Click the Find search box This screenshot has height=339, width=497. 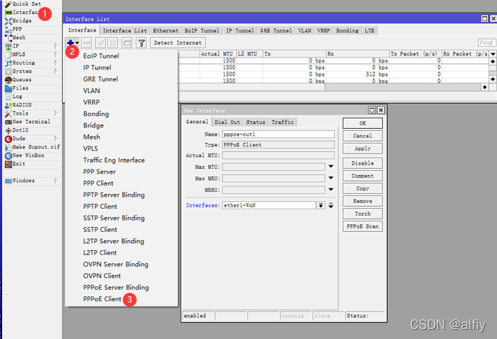[486, 43]
